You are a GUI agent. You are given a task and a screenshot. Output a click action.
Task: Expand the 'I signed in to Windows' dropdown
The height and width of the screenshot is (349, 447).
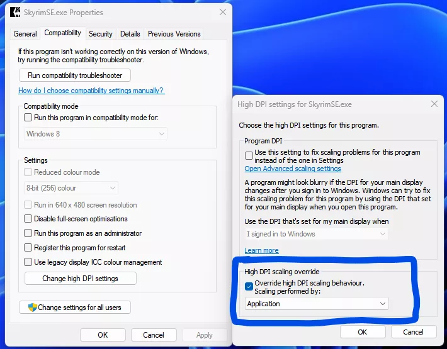click(317, 234)
